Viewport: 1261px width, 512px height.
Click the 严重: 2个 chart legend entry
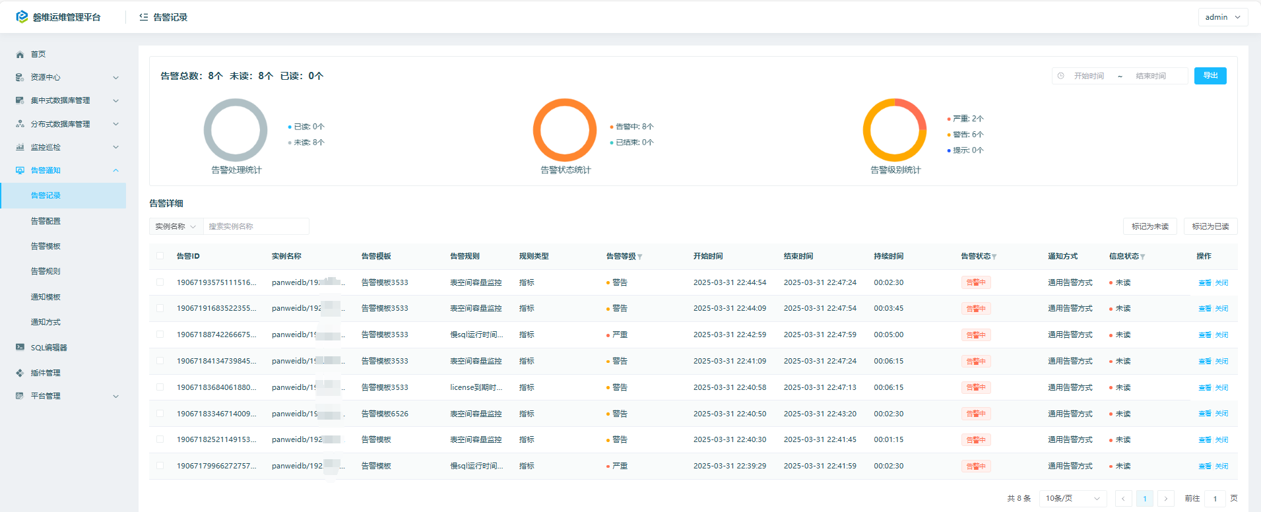[965, 119]
